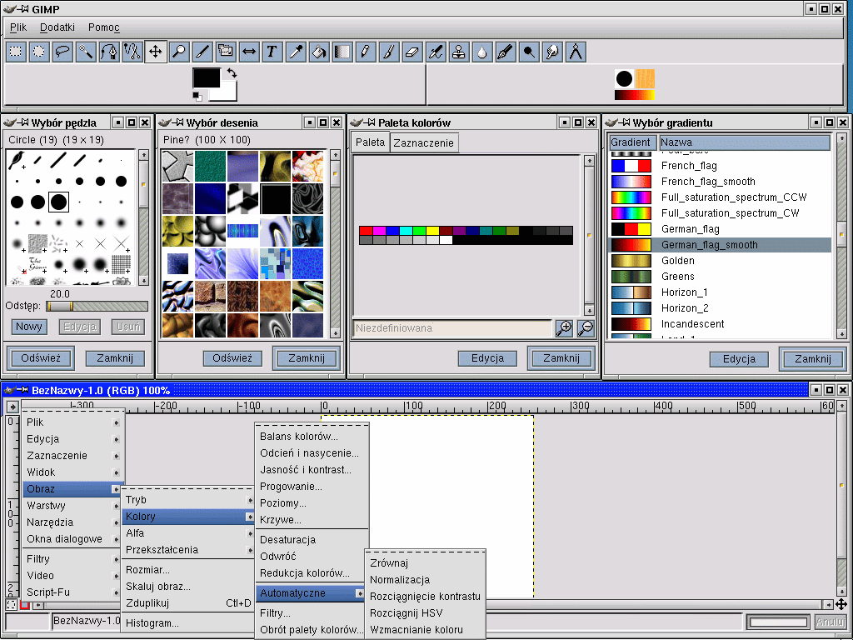This screenshot has width=853, height=640.
Task: Zoom in on the color palette
Action: pyautogui.click(x=564, y=328)
